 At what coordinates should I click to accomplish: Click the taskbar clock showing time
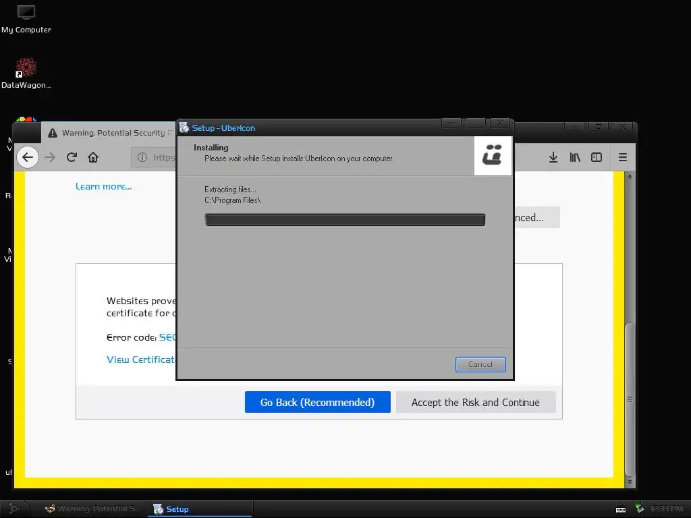tap(667, 509)
